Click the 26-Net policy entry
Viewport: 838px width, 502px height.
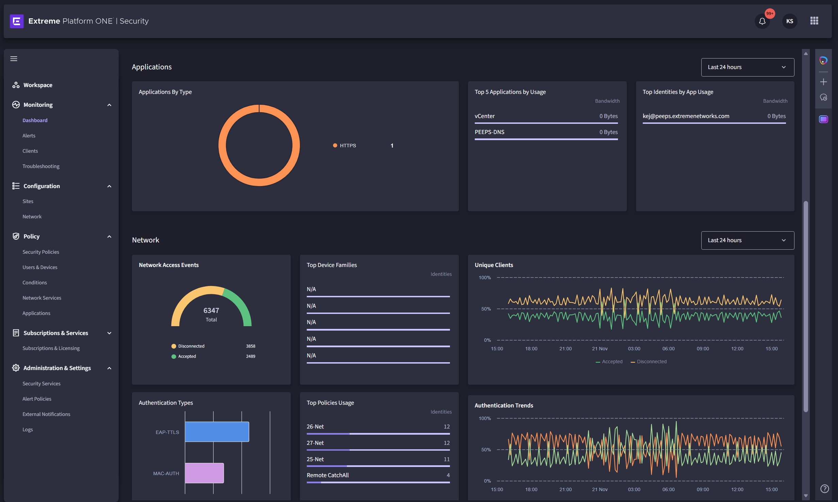coord(315,426)
